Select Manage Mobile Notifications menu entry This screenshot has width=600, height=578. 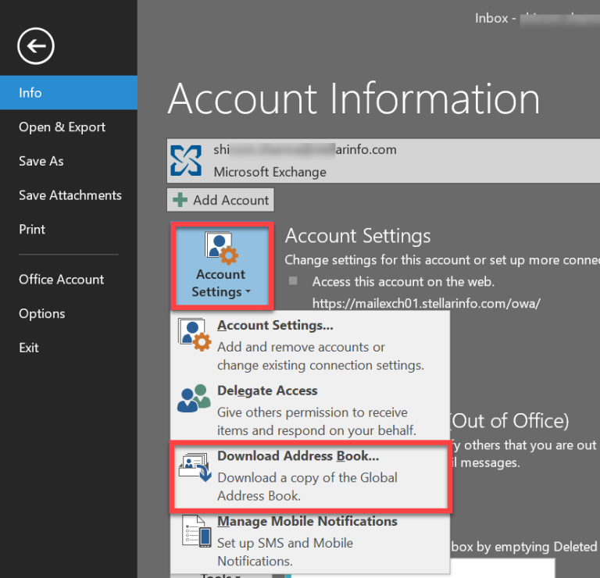click(310, 541)
